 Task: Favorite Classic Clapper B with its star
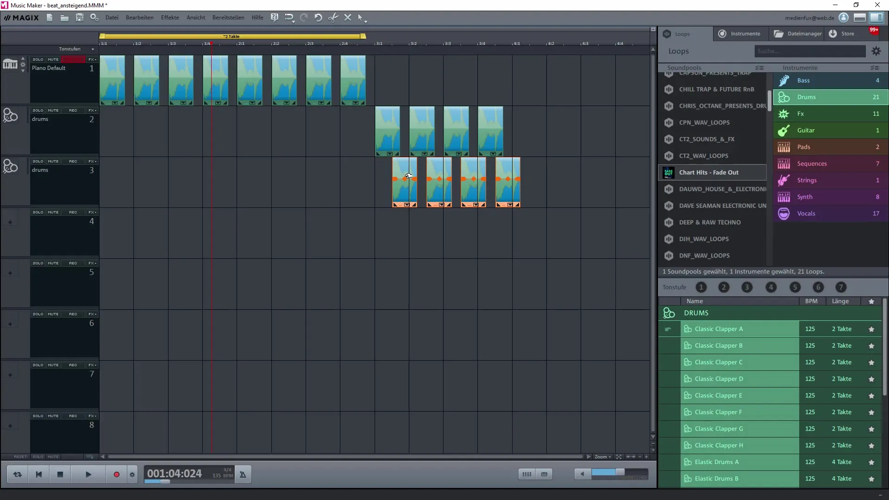(x=871, y=346)
